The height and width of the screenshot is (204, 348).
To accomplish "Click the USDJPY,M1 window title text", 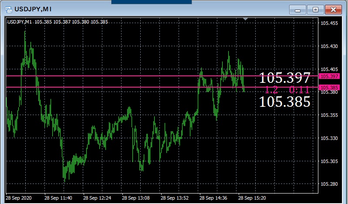I will [x=33, y=9].
